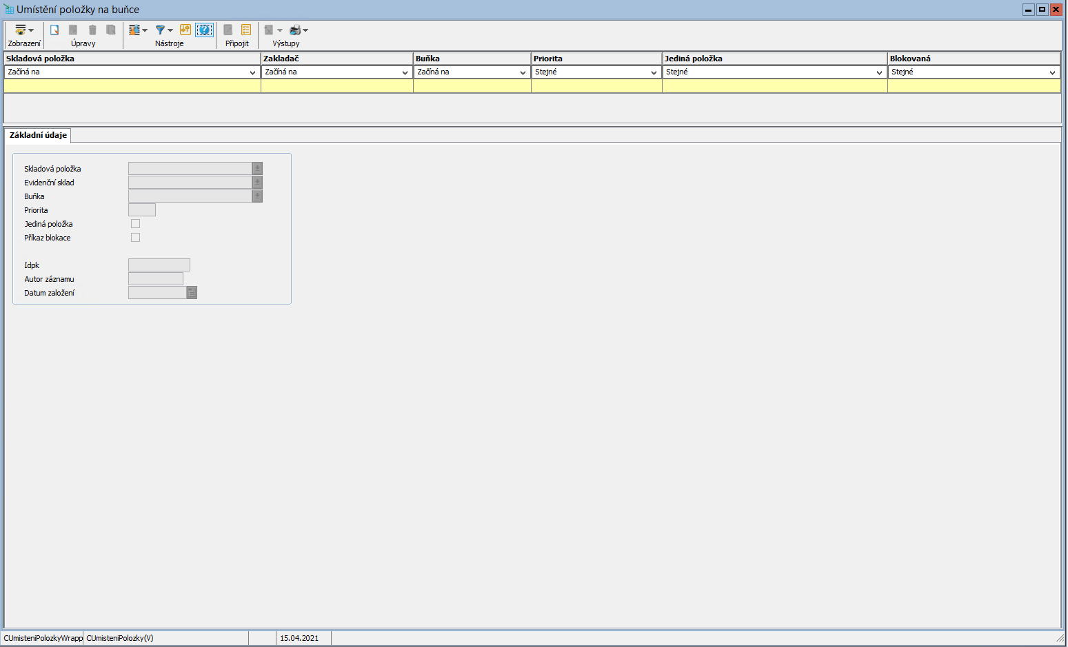The width and height of the screenshot is (1068, 647).
Task: Click the filter funnel icon
Action: tap(160, 30)
